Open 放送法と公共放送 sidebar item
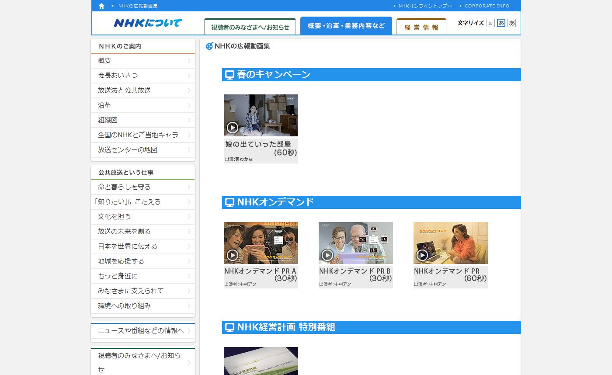 pos(143,90)
